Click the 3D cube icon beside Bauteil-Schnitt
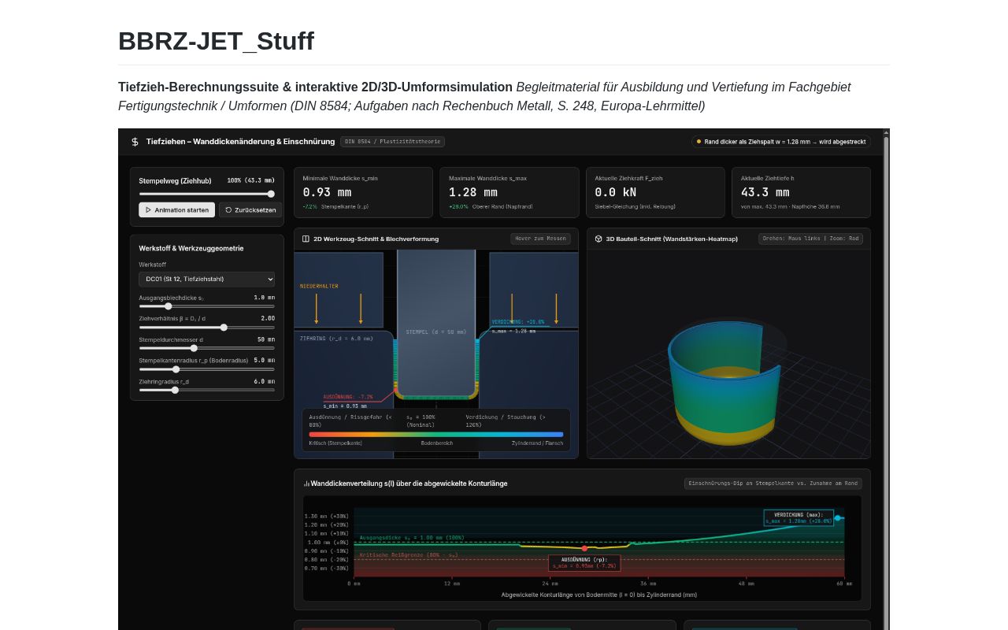The height and width of the screenshot is (630, 1008). coord(598,239)
